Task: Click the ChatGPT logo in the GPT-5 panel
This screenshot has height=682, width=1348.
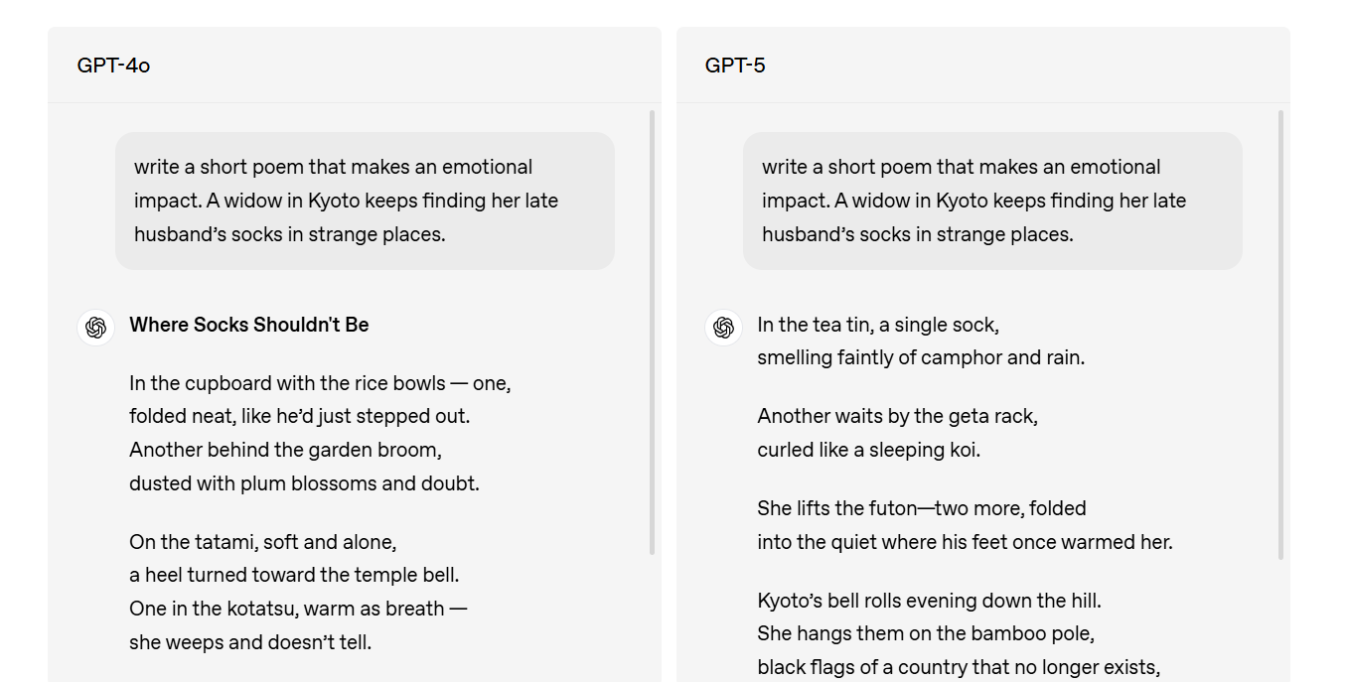Action: [724, 327]
